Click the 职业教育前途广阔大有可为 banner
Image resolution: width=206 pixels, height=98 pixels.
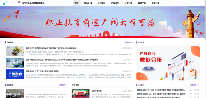[x=102, y=22]
